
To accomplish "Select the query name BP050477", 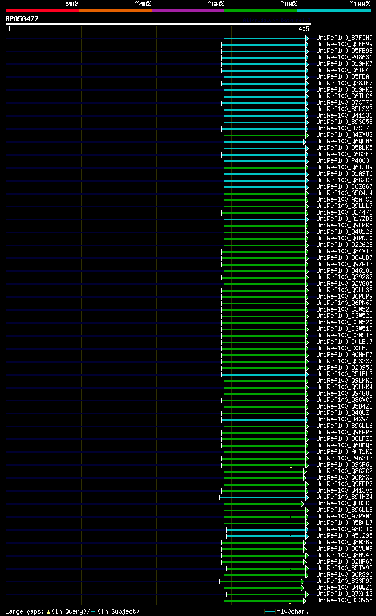I will [x=22, y=19].
